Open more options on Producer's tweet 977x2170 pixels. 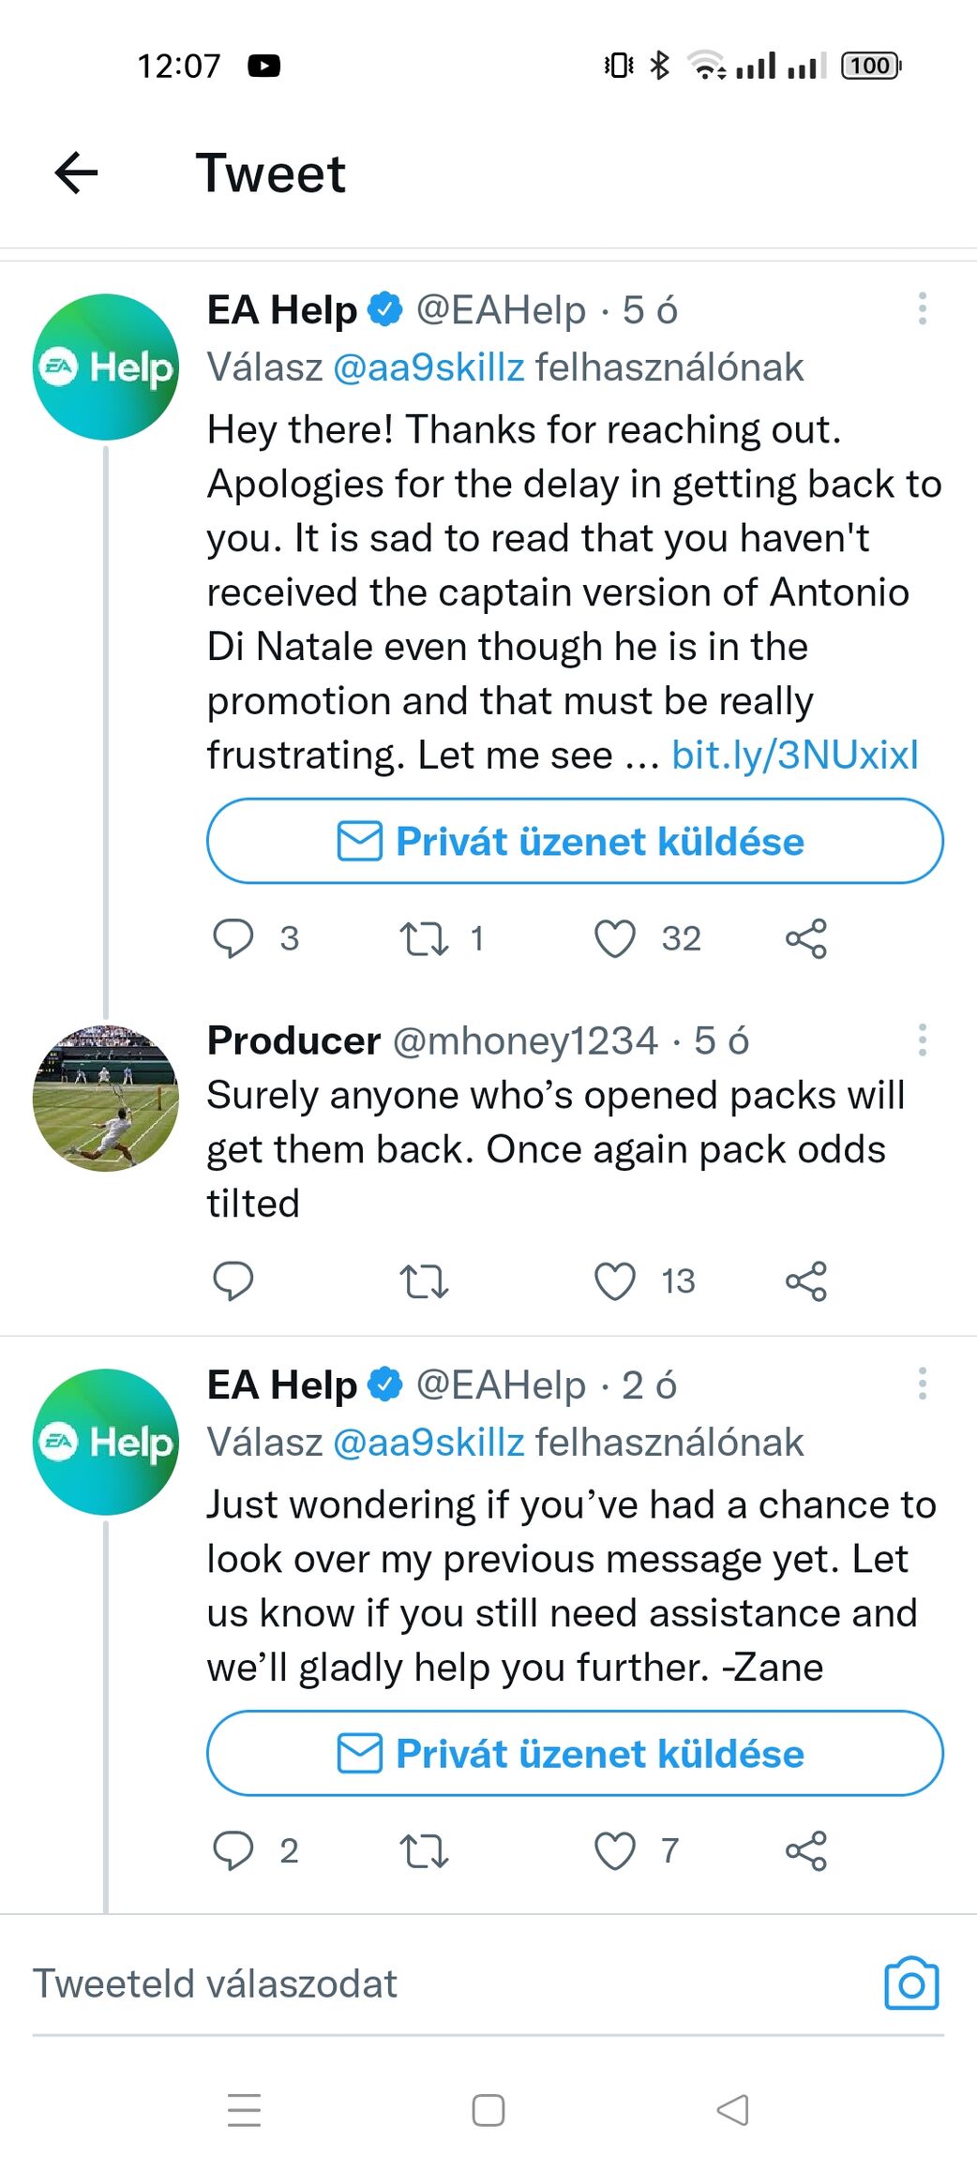tap(923, 1040)
